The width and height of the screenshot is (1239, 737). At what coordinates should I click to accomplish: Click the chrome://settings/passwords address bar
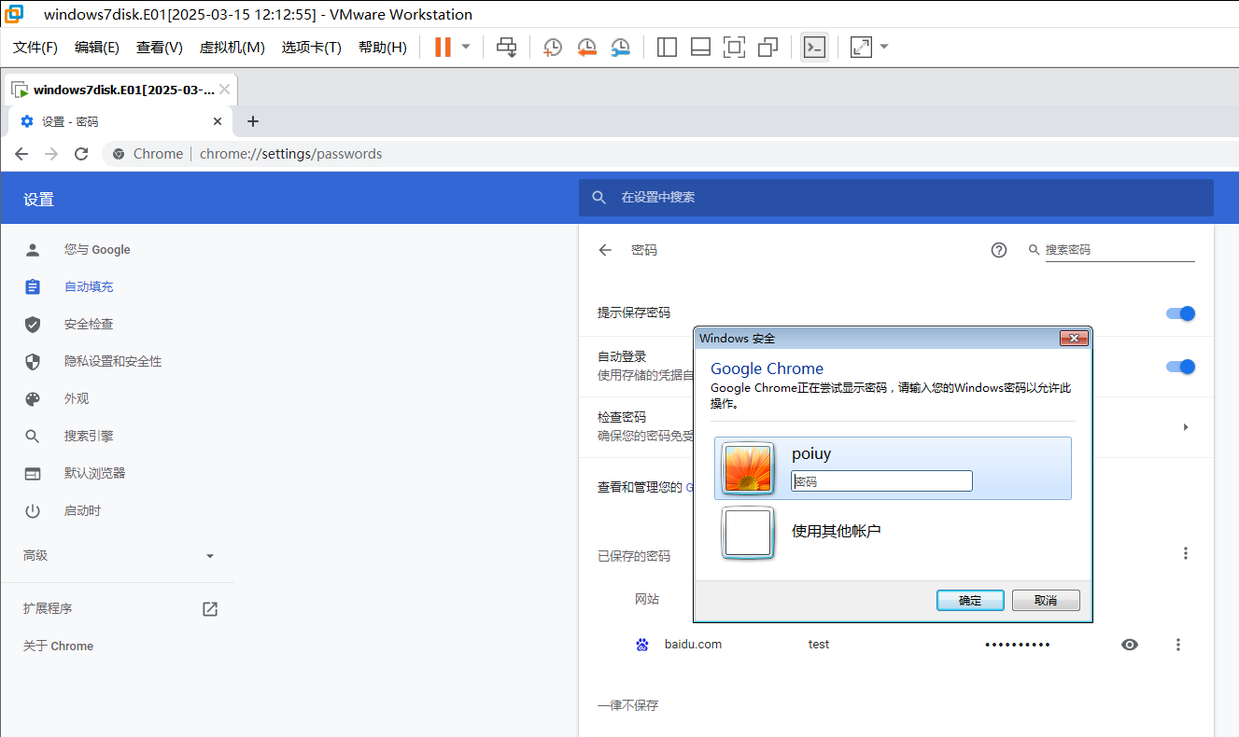coord(290,154)
